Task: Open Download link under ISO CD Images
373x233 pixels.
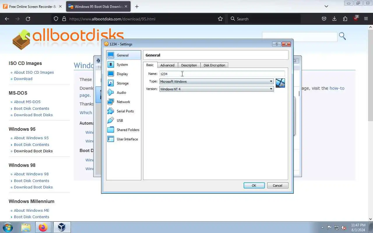Action: pos(23,79)
